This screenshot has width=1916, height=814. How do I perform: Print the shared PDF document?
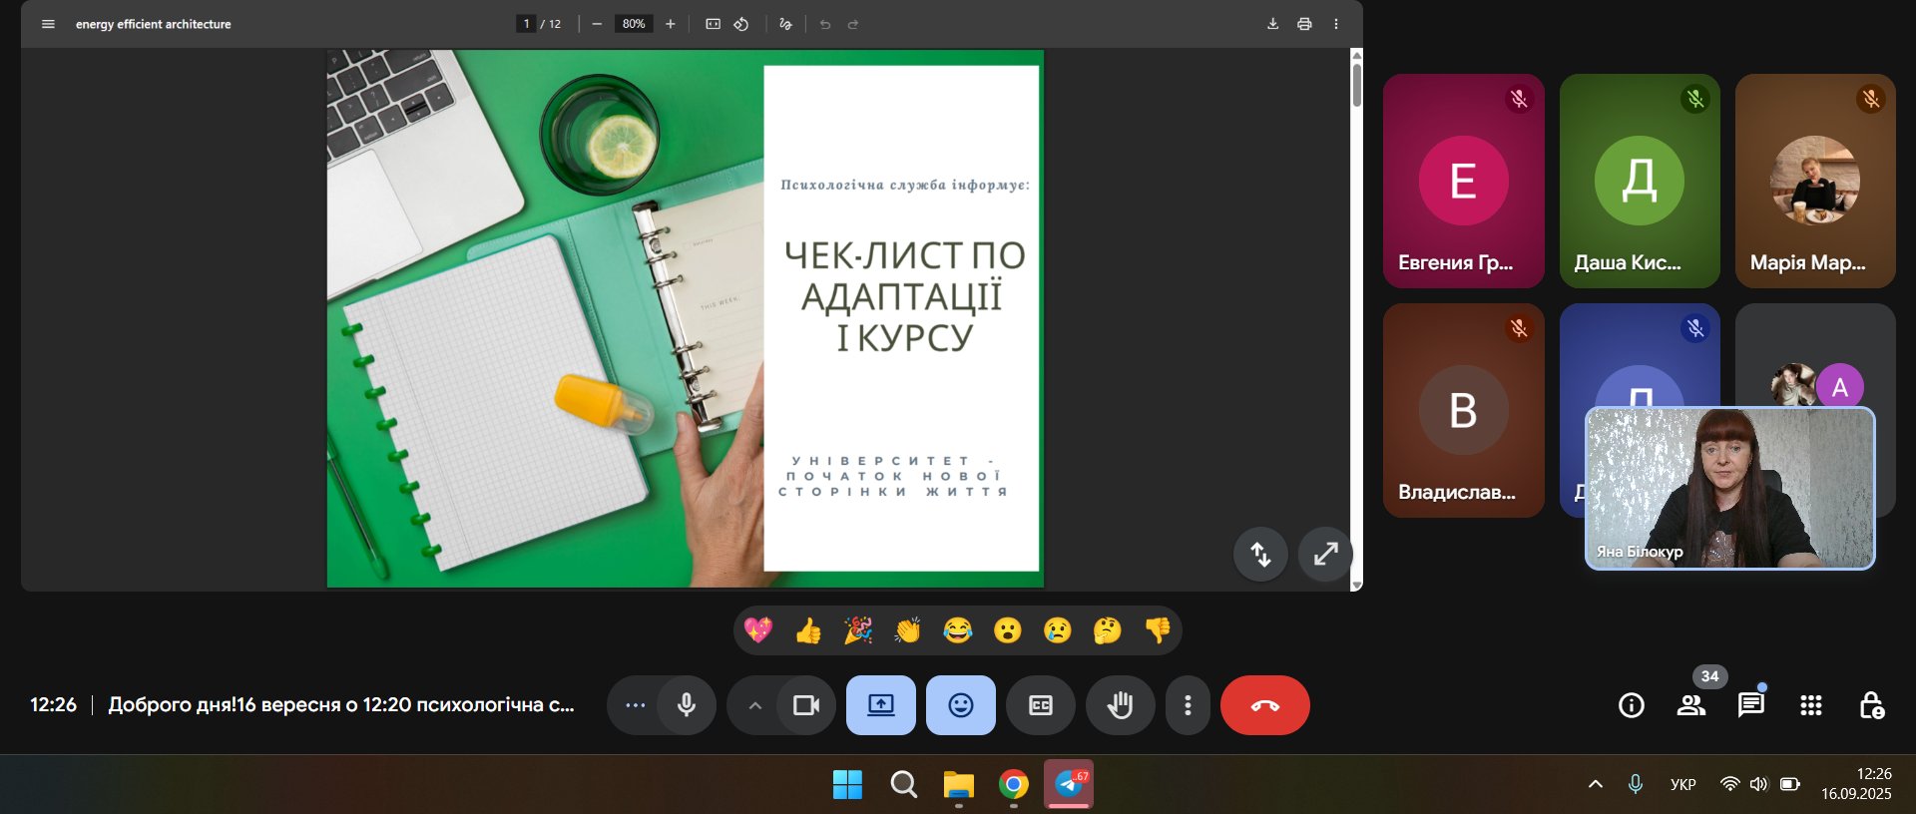point(1304,24)
